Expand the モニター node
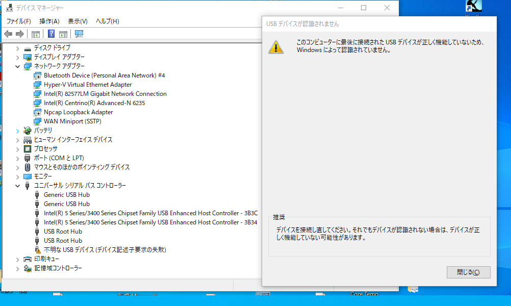511x306 pixels. (18, 176)
